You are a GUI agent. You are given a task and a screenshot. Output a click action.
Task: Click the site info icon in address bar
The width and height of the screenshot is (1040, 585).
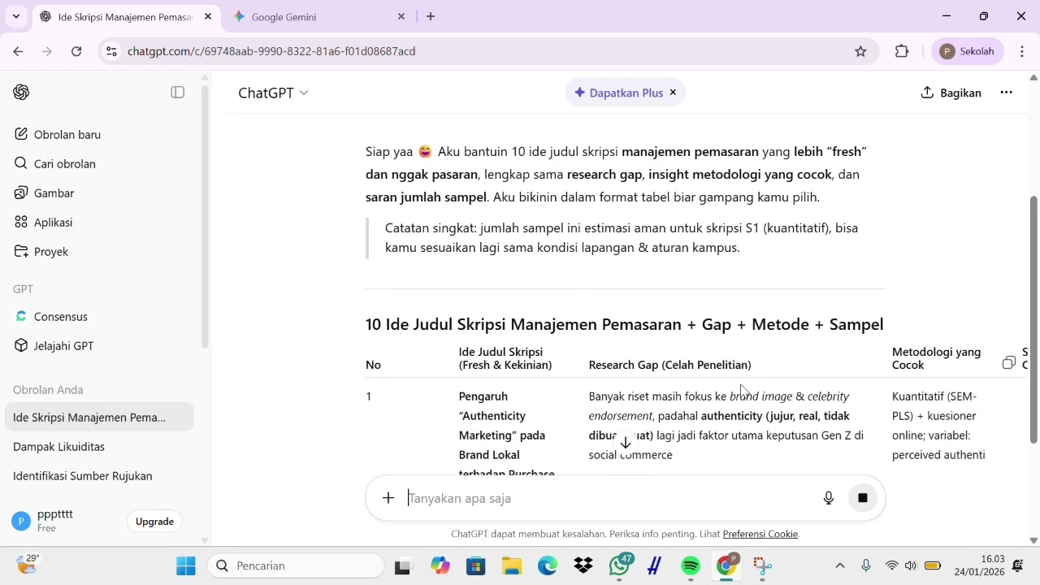click(x=111, y=51)
